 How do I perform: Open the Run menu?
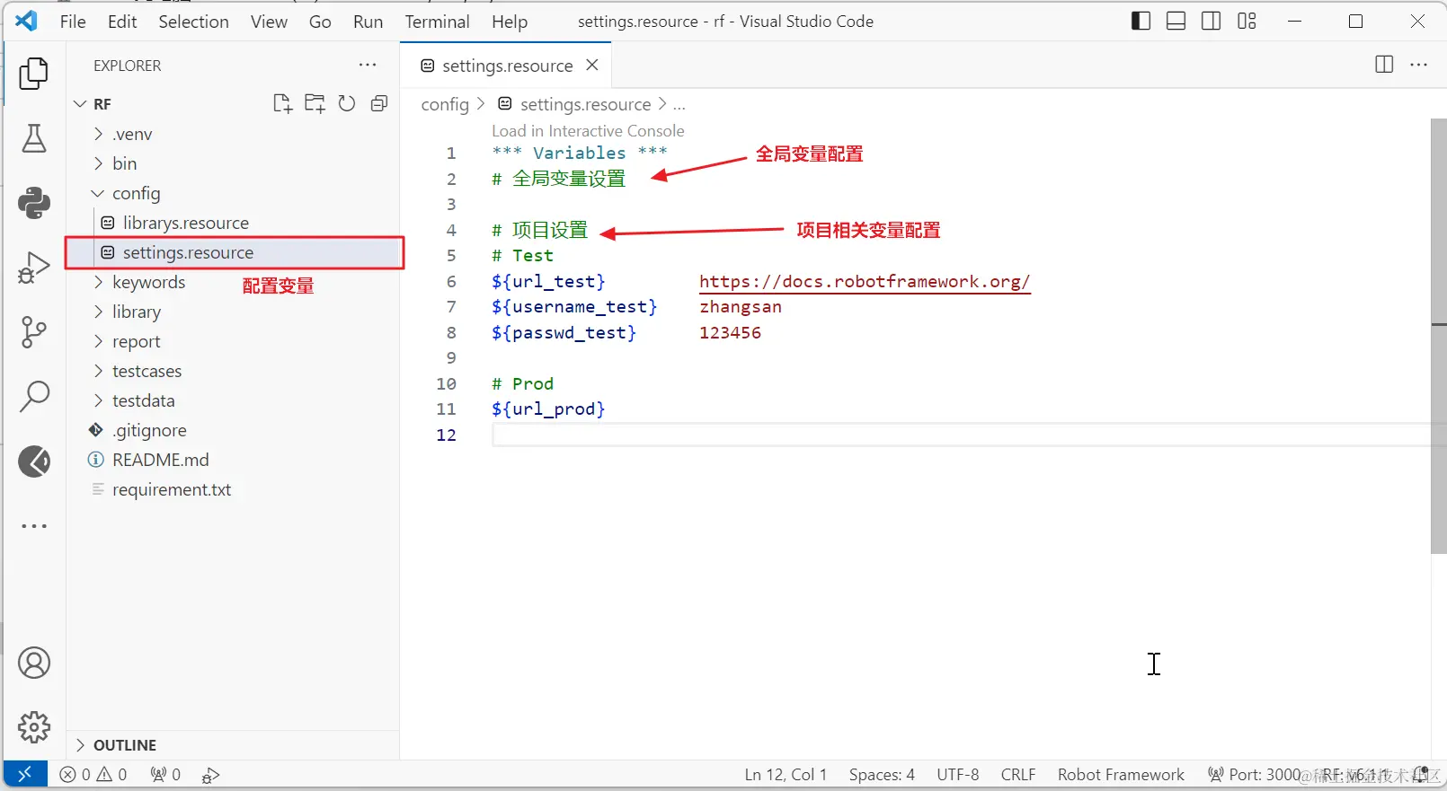click(x=368, y=22)
